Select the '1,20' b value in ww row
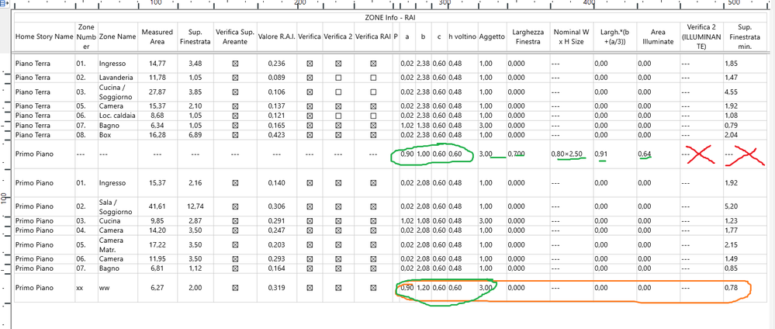This screenshot has width=775, height=329. (x=423, y=288)
